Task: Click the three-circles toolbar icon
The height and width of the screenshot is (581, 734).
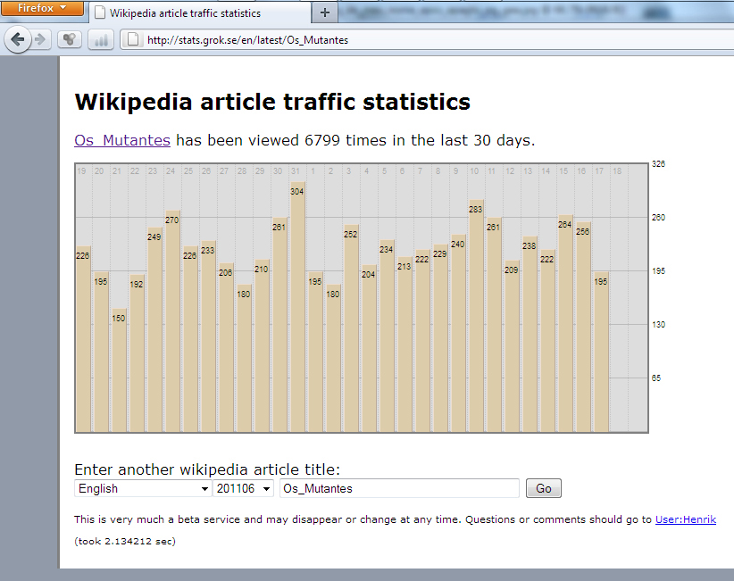Action: tap(70, 39)
